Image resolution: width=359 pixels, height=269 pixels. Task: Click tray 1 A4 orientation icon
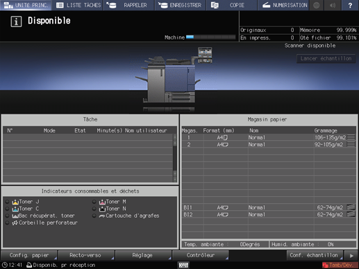[226, 138]
